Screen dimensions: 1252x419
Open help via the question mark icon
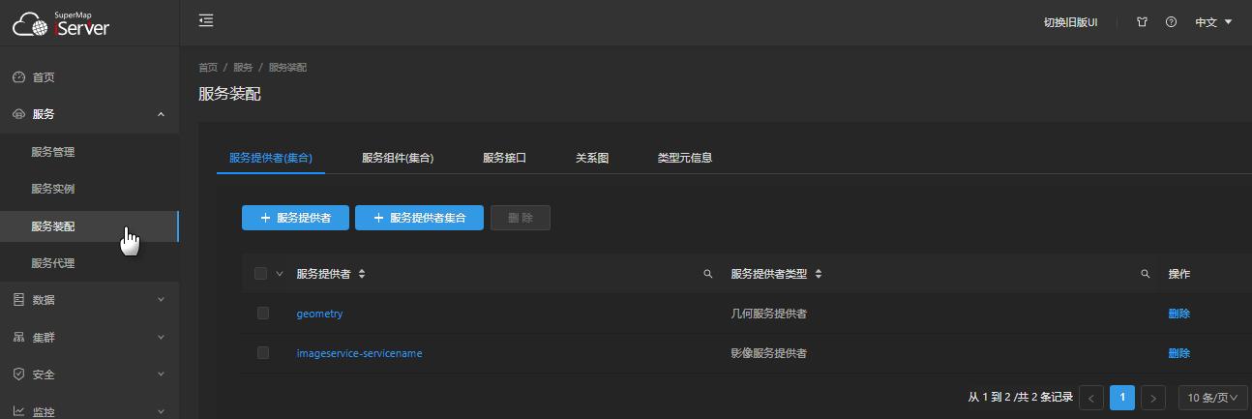[x=1171, y=22]
